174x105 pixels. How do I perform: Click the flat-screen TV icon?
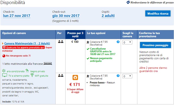(5, 75)
